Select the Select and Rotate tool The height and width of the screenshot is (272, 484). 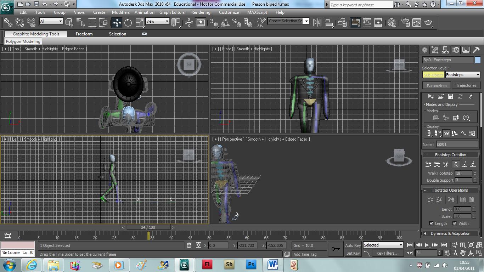coord(128,23)
